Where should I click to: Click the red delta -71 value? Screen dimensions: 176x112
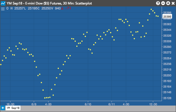tap(66, 8)
